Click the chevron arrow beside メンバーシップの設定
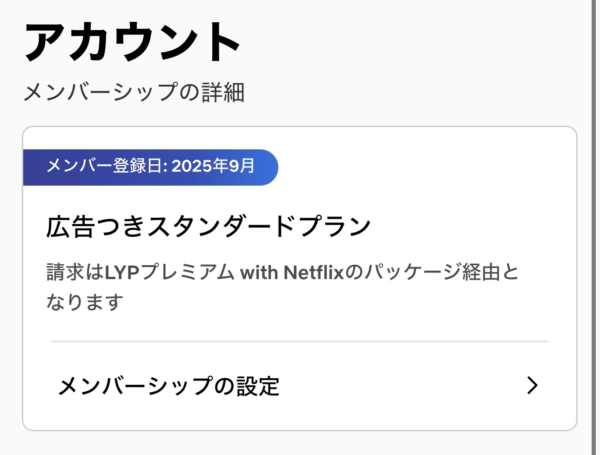Image resolution: width=600 pixels, height=455 pixels. pyautogui.click(x=533, y=385)
